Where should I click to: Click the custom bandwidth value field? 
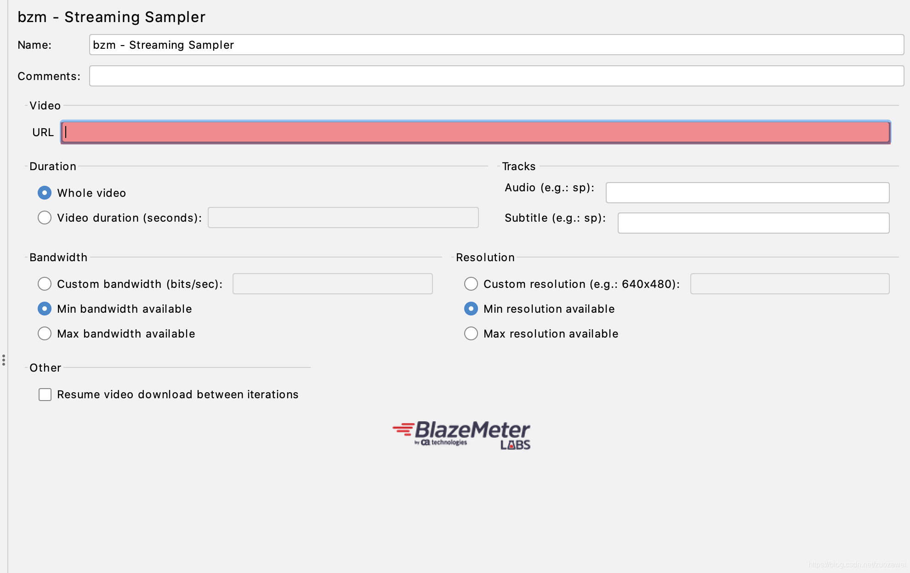(332, 284)
